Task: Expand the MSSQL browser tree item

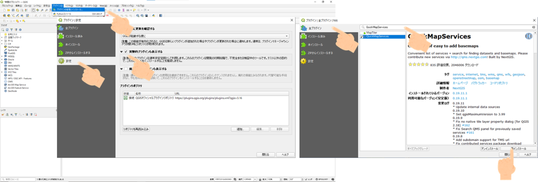Action: tap(2, 56)
